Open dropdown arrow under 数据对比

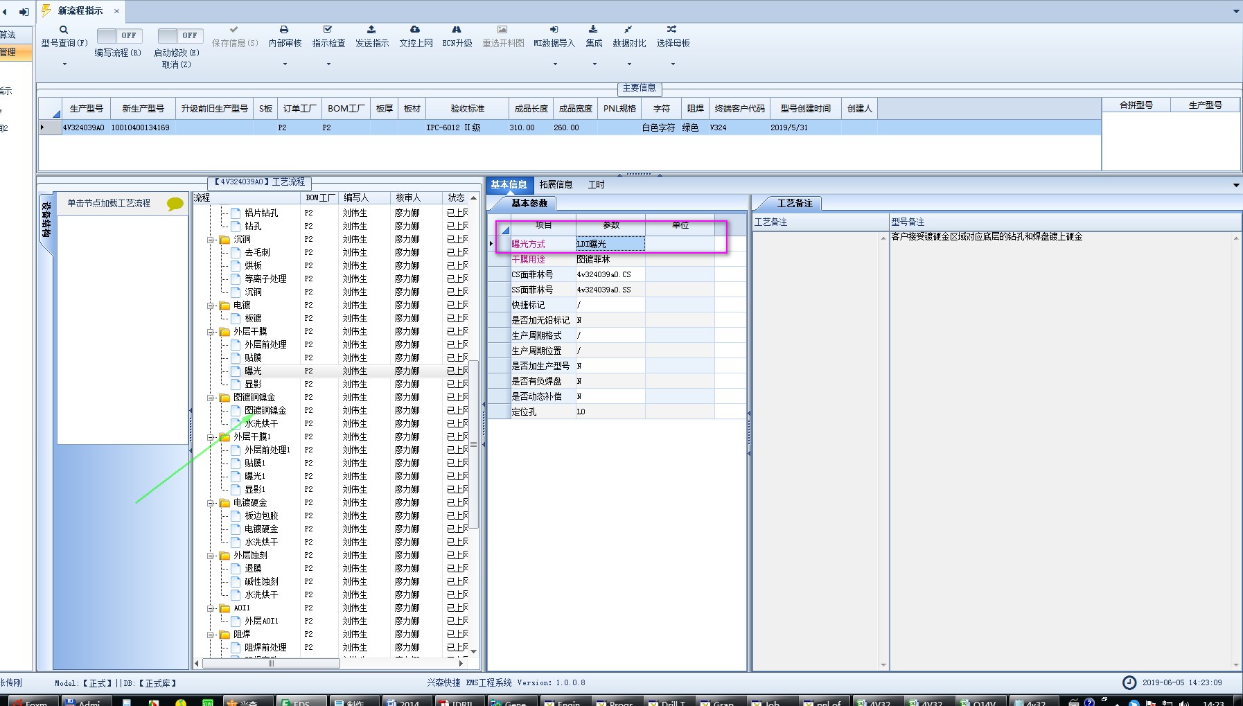[x=629, y=64]
